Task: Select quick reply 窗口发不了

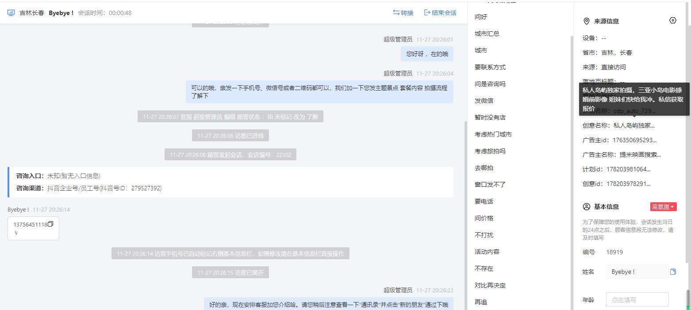Action: pos(490,185)
